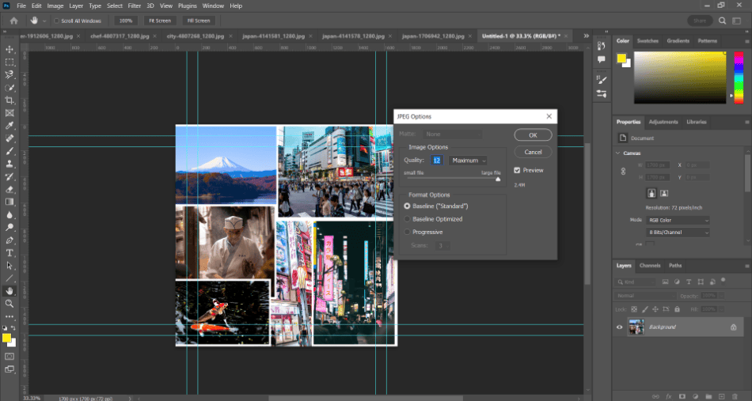Viewport: 752px width, 401px height.
Task: Click the add layer mask icon
Action: pos(682,396)
